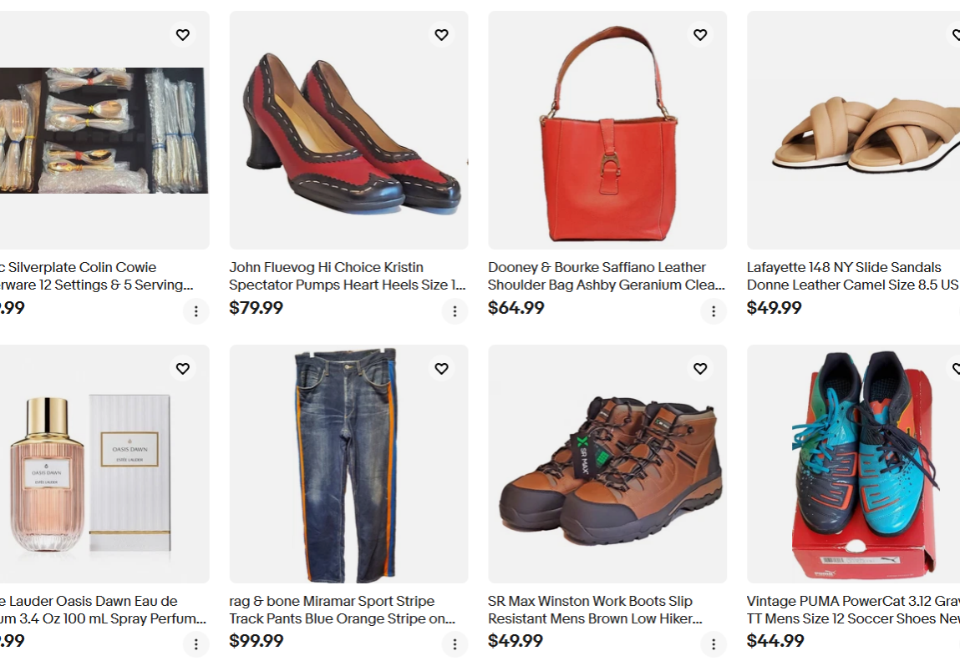This screenshot has width=960, height=671.
Task: Click the heart icon on the John Fluevog pumps
Action: pyautogui.click(x=441, y=34)
